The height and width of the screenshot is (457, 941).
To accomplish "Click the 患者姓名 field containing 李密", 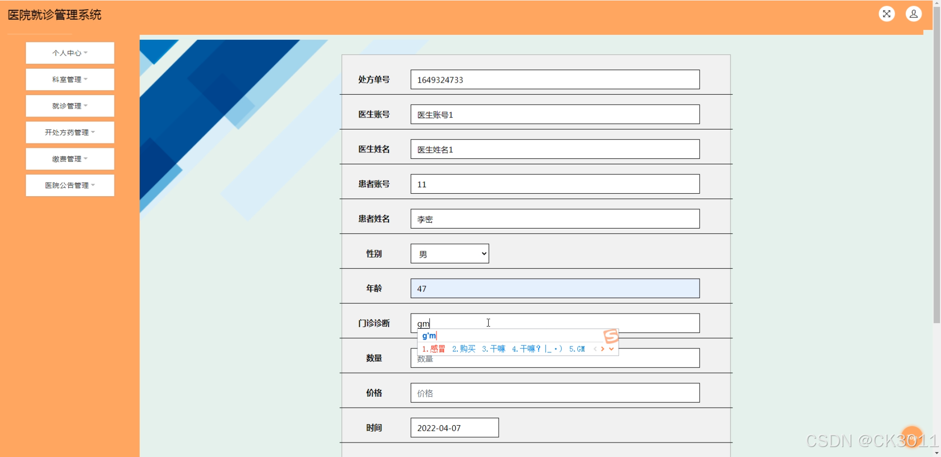I will coord(555,219).
